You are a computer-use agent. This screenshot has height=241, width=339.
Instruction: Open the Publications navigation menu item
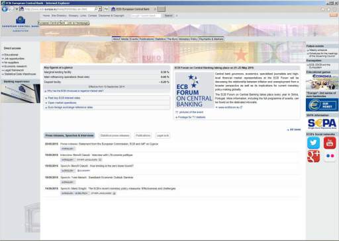[x=146, y=39]
